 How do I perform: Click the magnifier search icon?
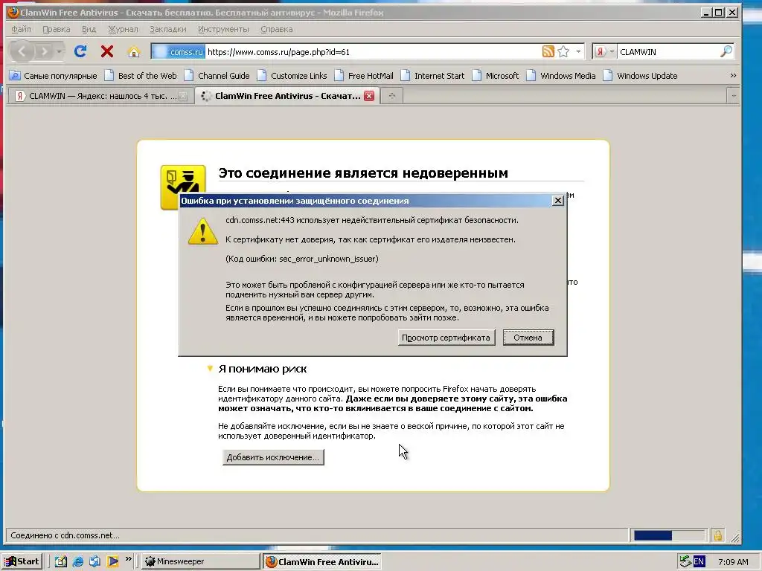[726, 51]
